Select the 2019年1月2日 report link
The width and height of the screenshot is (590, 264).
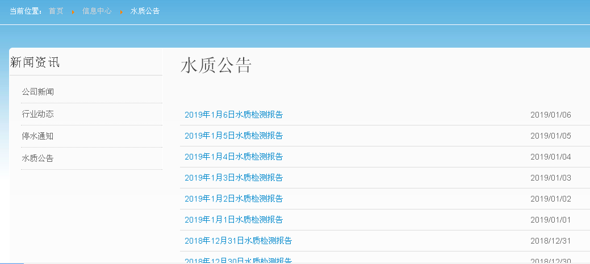click(x=233, y=199)
